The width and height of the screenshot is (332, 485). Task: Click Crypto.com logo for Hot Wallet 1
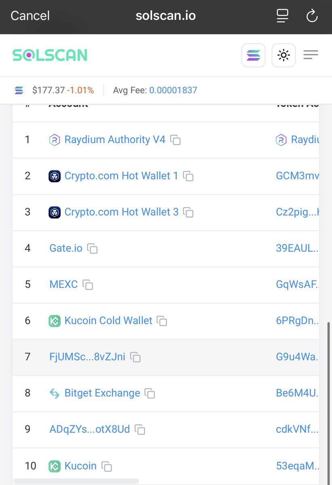pyautogui.click(x=55, y=176)
